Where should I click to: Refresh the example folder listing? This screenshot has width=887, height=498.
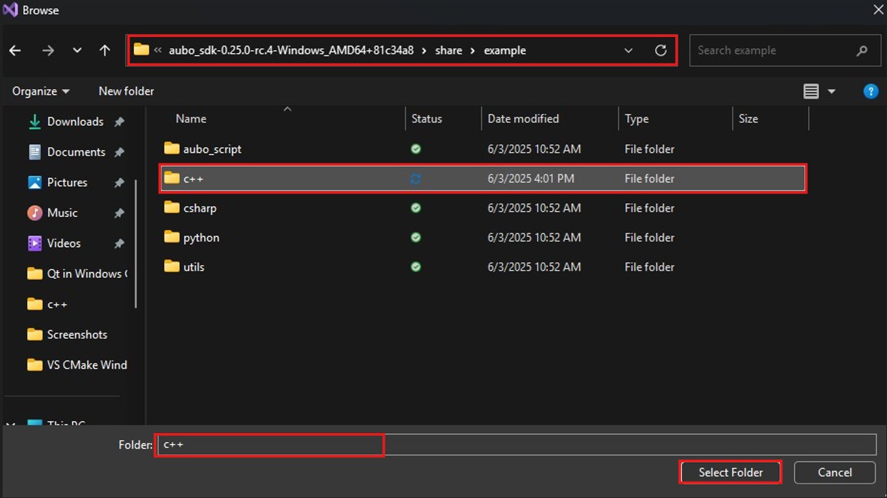[x=661, y=51]
